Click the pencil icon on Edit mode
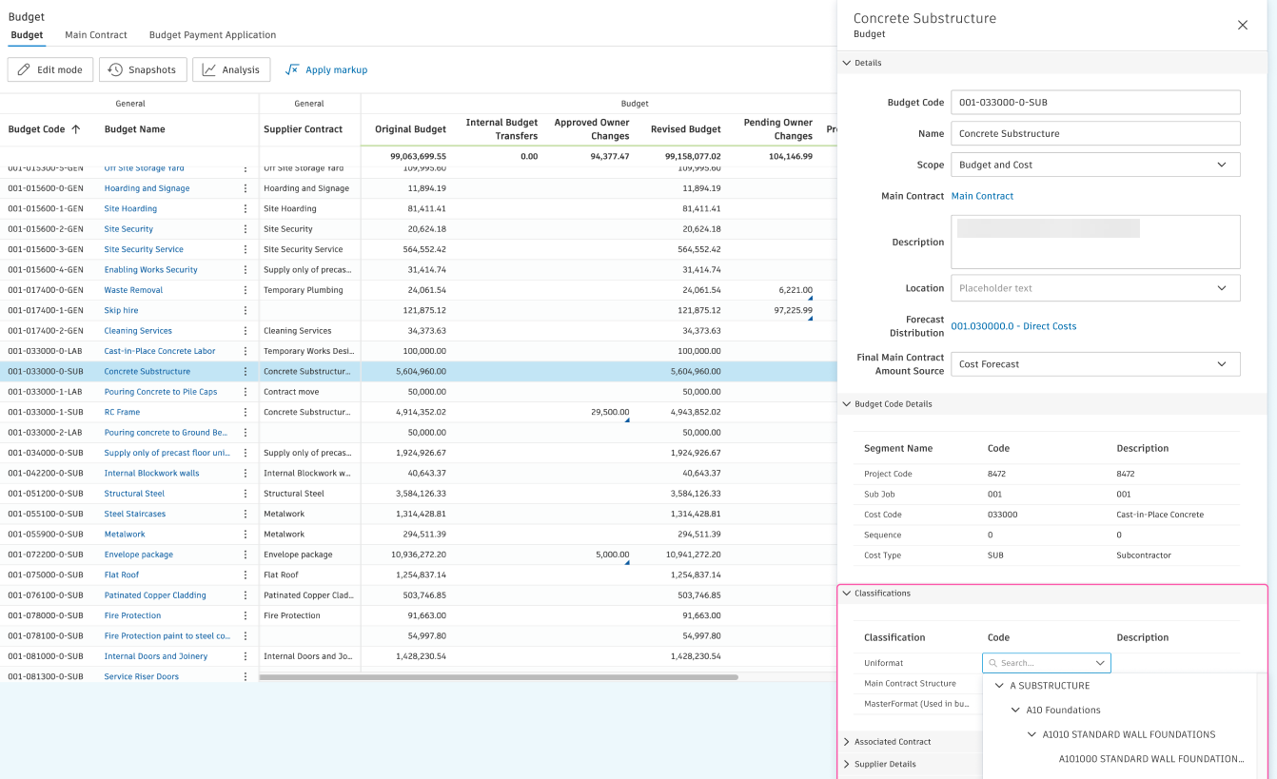This screenshot has height=779, width=1277. (24, 69)
